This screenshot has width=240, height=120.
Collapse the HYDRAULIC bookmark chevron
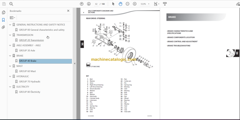tap(10, 76)
